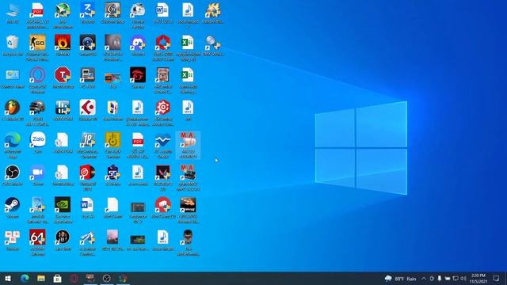Open the This PC desktop icon
The width and height of the screenshot is (507, 285).
pos(13,13)
